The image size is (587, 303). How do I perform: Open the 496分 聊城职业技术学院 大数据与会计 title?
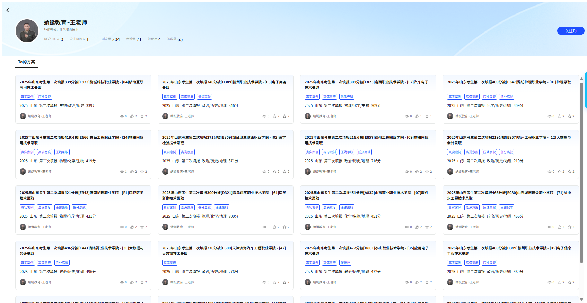pyautogui.click(x=81, y=251)
